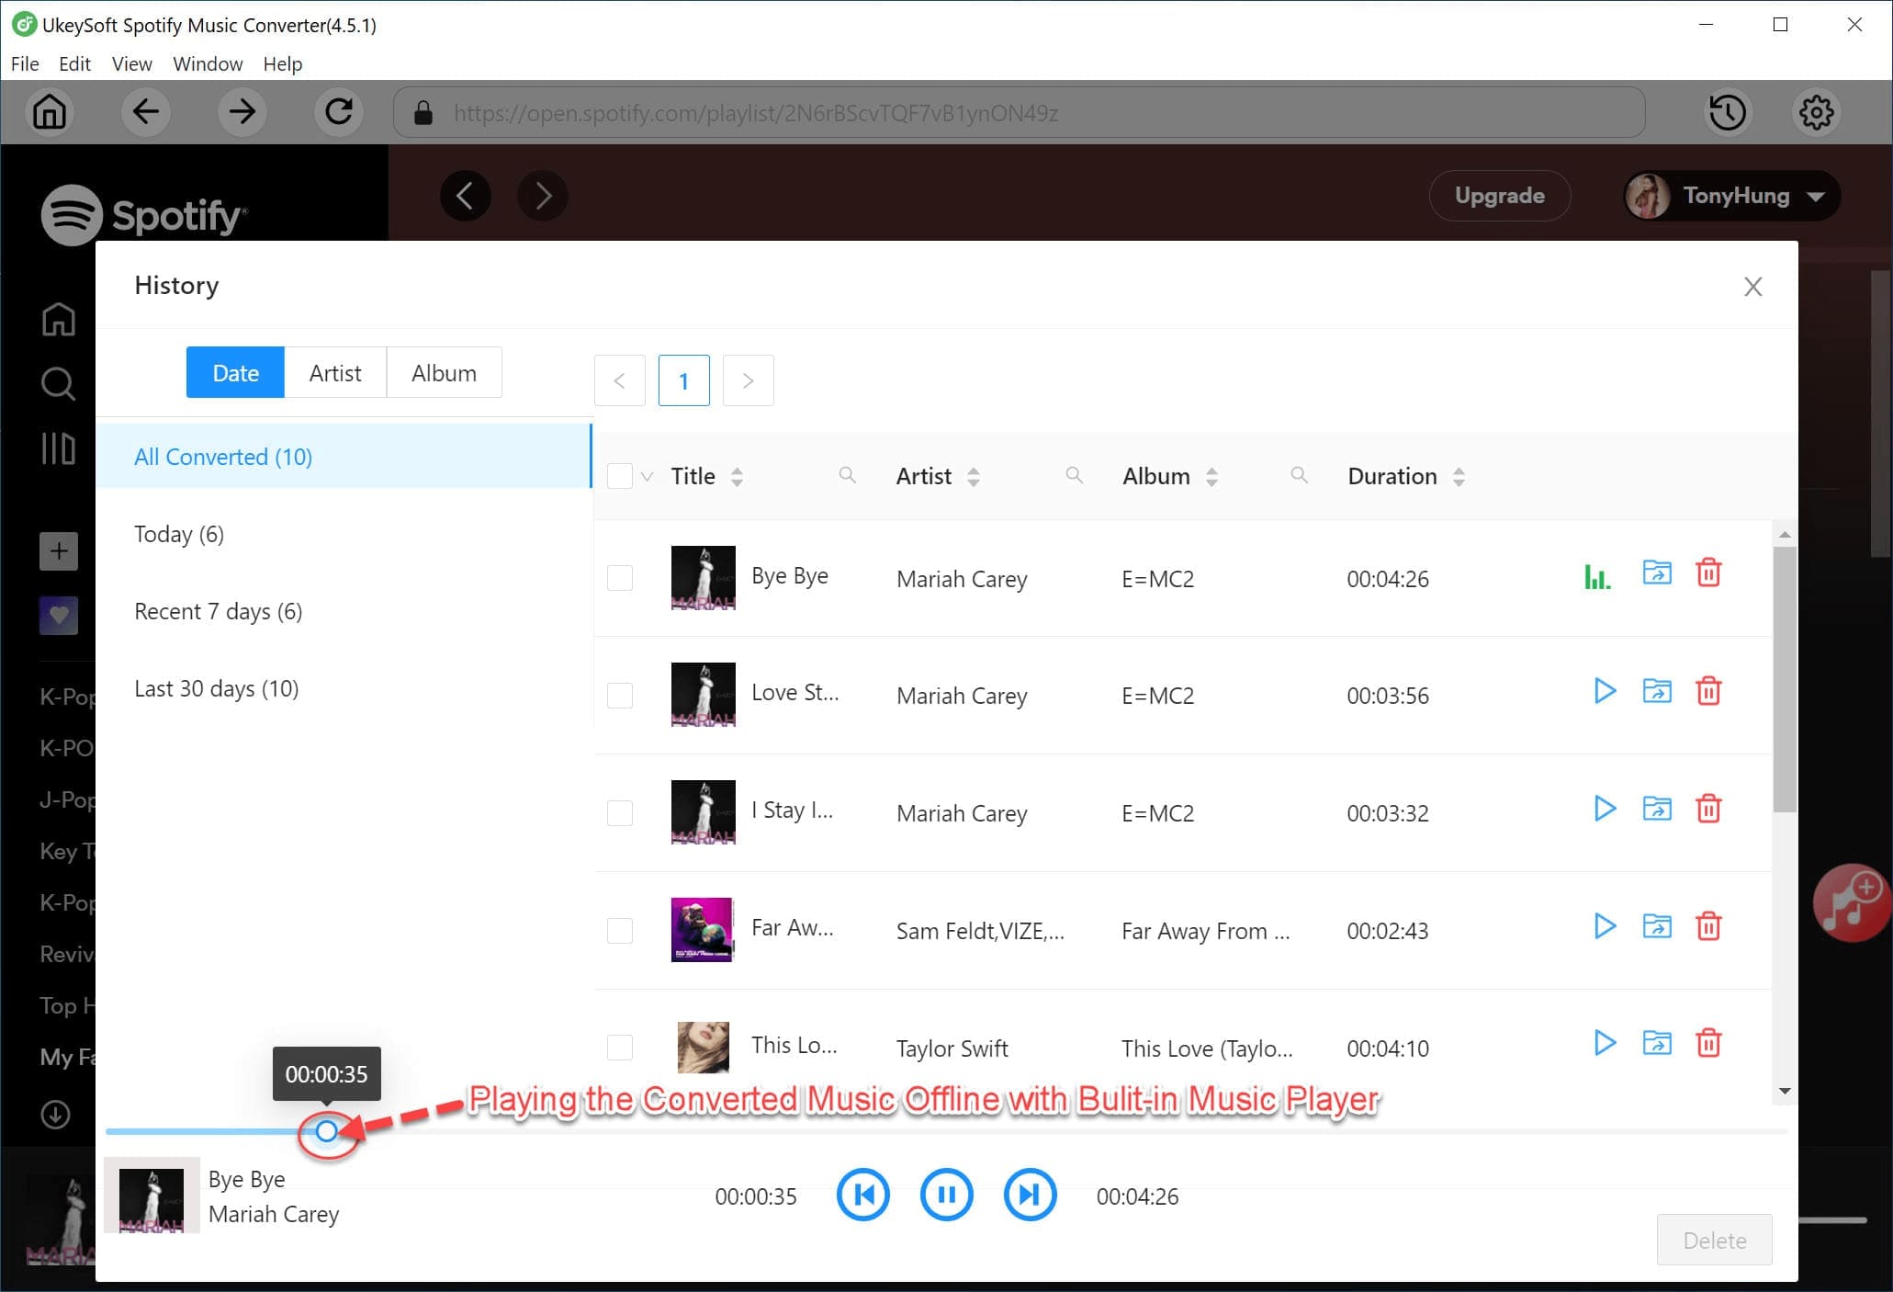Sort tracks by Duration

click(x=1459, y=475)
